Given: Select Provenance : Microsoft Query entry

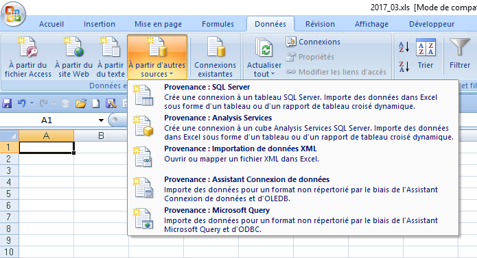Looking at the screenshot, I should (293, 220).
